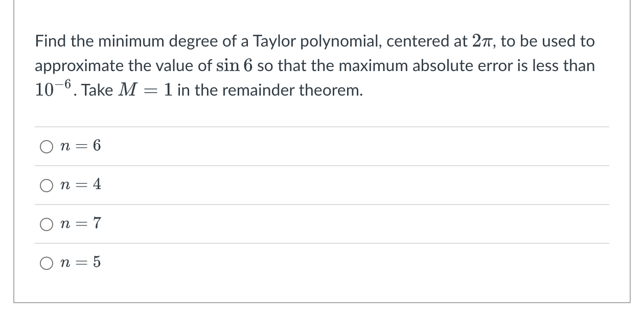Click the n = 7 answer label
Screen dimensions: 644x318
pos(80,224)
